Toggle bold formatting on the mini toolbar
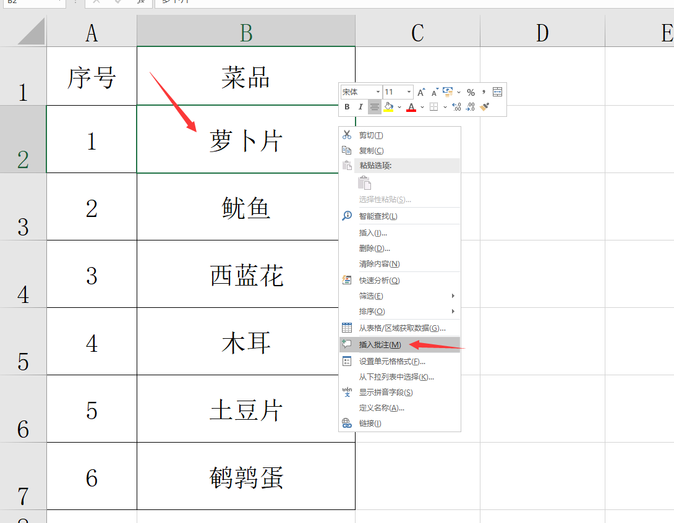 pos(348,106)
